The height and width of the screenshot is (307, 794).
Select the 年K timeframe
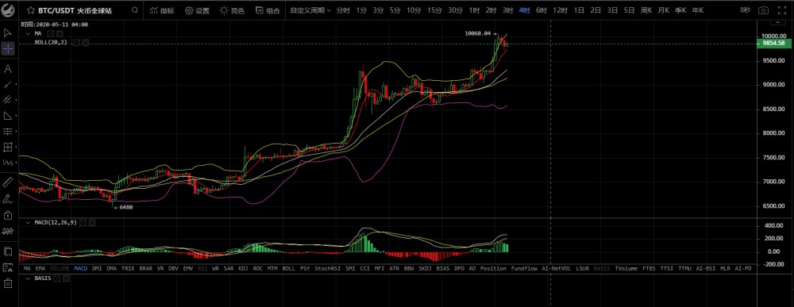tap(698, 10)
